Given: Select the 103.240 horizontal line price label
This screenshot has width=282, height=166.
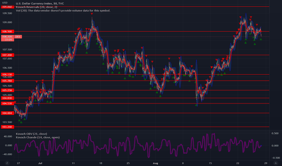Looking at the screenshot, I should (7, 127).
